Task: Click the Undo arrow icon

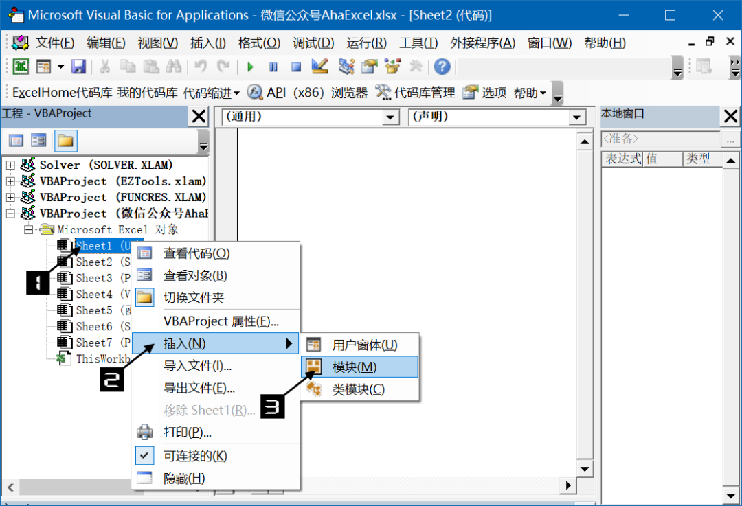Action: pyautogui.click(x=201, y=67)
